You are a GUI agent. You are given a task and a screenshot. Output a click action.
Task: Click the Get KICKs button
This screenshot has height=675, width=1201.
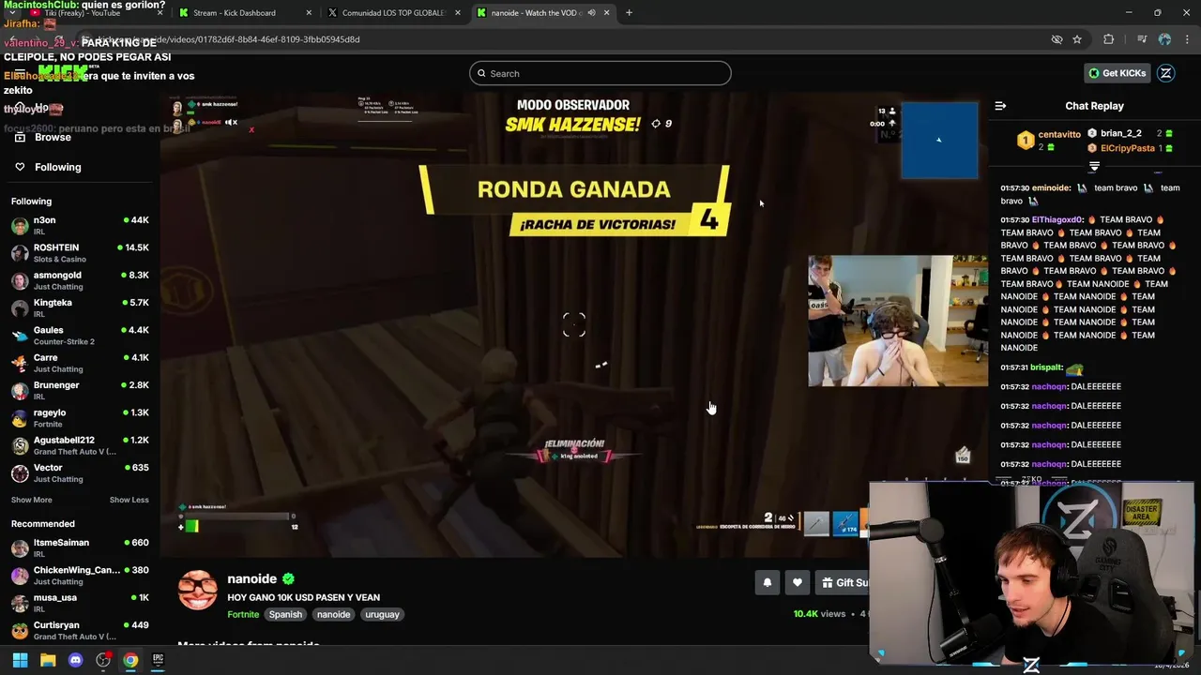click(x=1117, y=73)
